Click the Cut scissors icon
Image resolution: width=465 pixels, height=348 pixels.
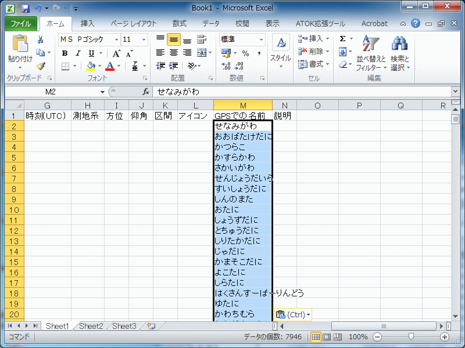pos(41,39)
